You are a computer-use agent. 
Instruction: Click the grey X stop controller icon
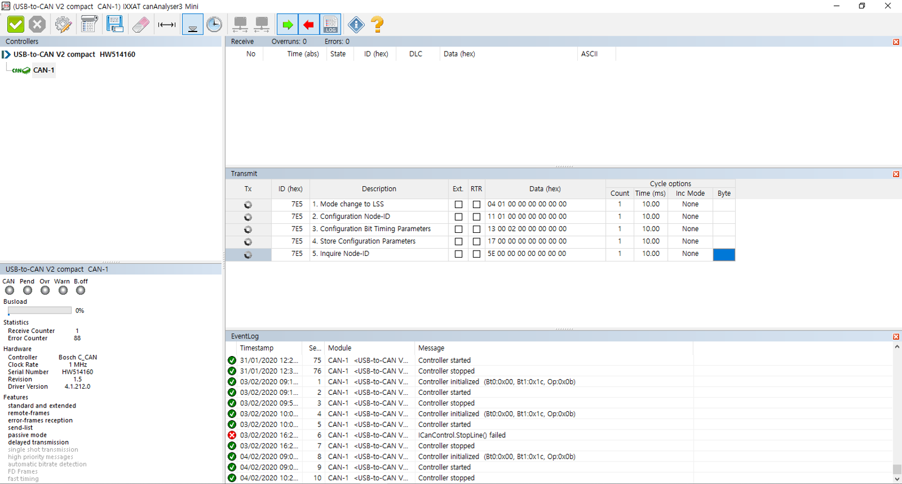tap(38, 24)
